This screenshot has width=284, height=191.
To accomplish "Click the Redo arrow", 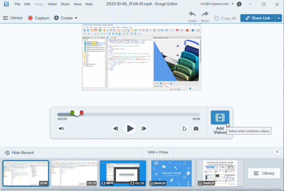I will [205, 17].
